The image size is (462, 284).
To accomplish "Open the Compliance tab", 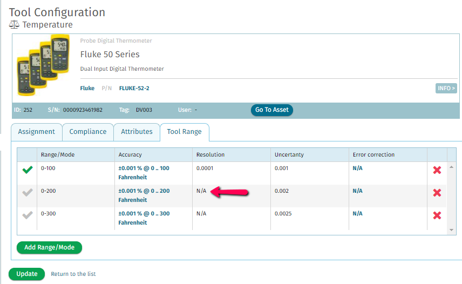I will tap(88, 132).
